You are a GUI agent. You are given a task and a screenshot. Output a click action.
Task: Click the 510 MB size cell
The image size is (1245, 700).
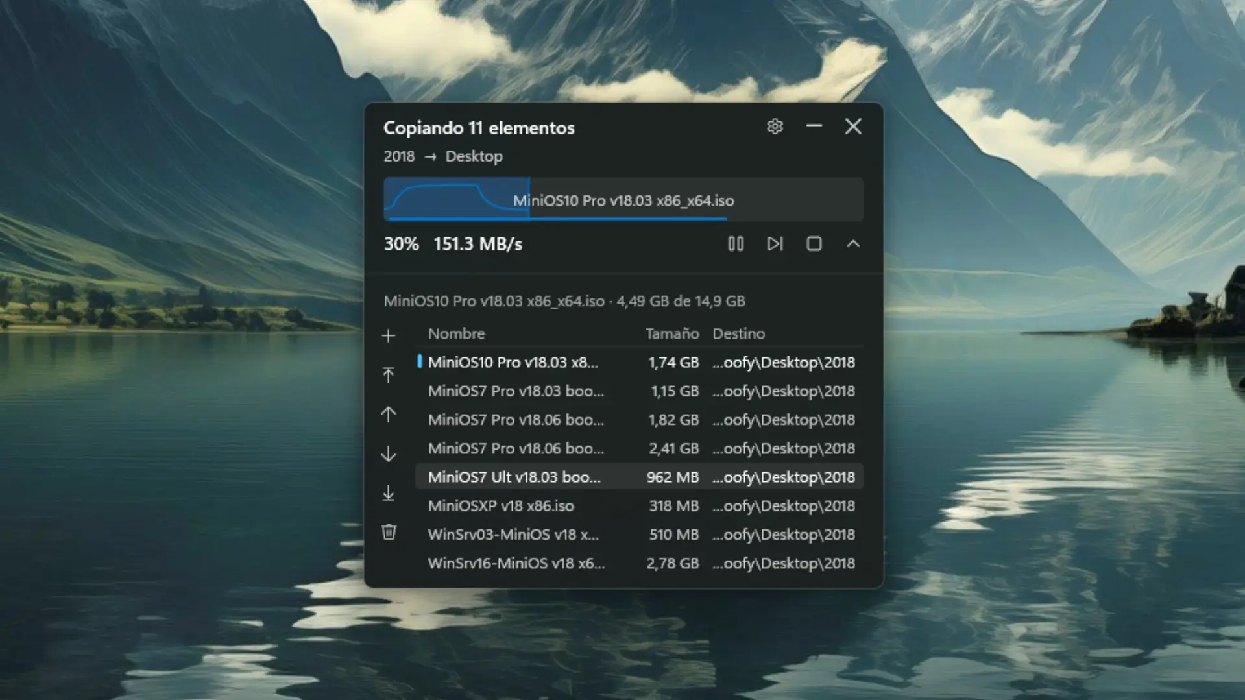tap(673, 535)
